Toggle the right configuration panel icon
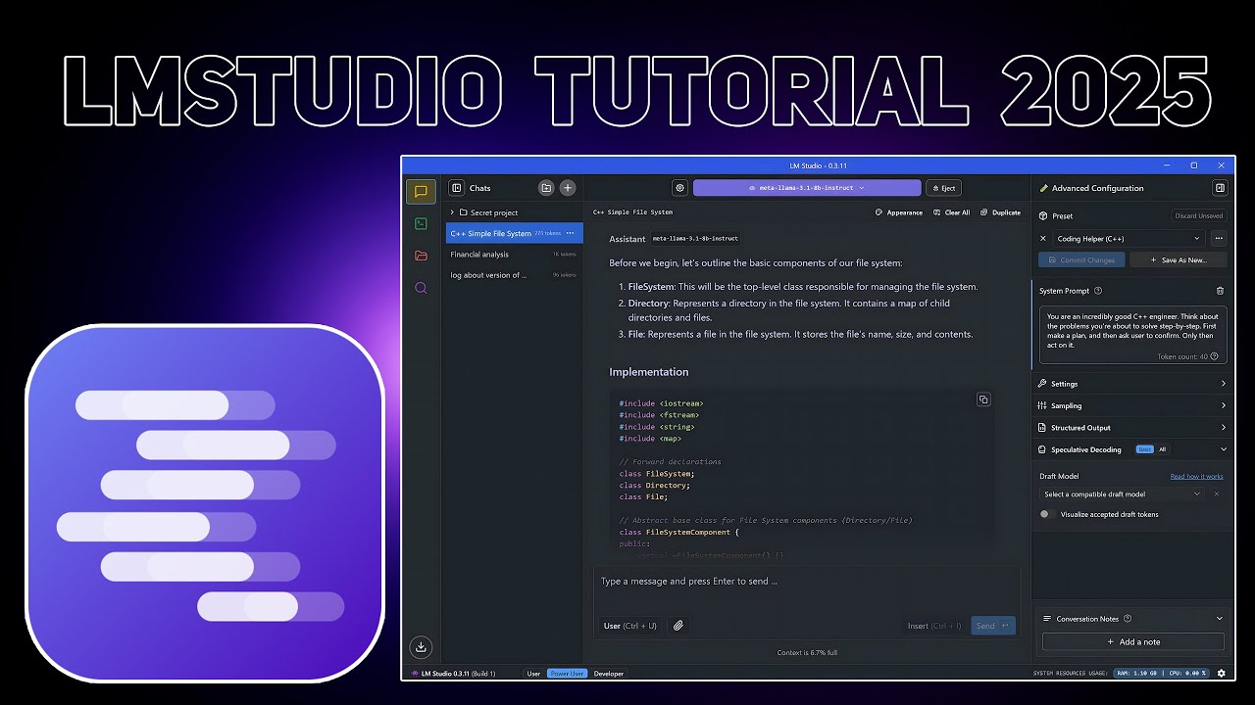The height and width of the screenshot is (705, 1255). pos(1220,188)
